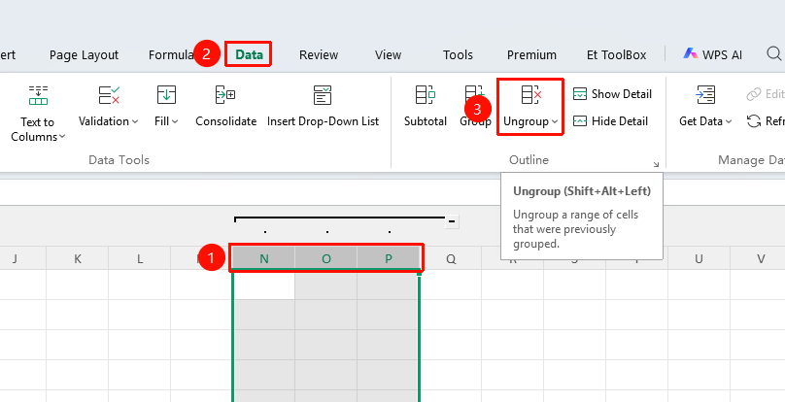The height and width of the screenshot is (402, 785).
Task: Click the Subtotal icon
Action: (x=425, y=94)
